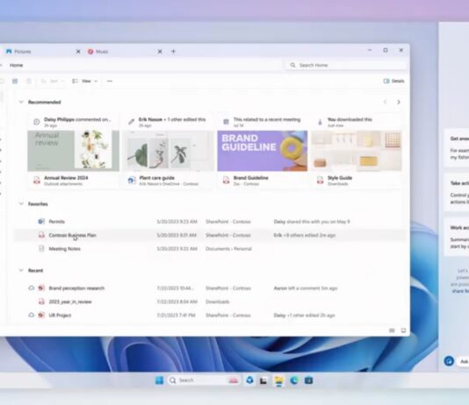Close the Pictures tab

(x=78, y=52)
